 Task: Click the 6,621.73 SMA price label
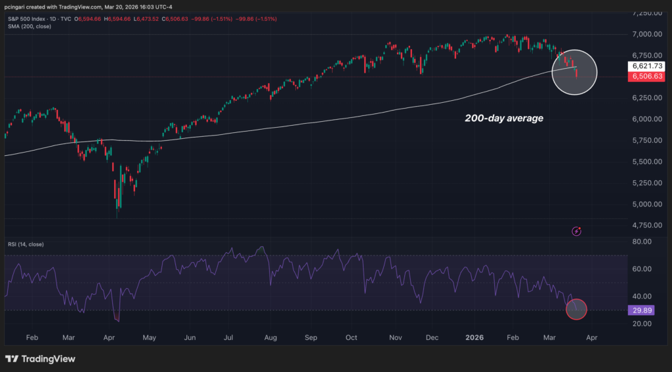click(x=648, y=66)
